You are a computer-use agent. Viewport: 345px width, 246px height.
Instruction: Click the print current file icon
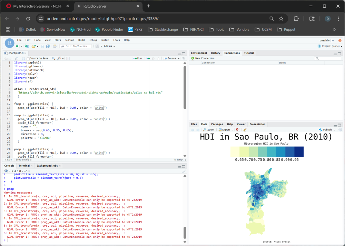55,46
